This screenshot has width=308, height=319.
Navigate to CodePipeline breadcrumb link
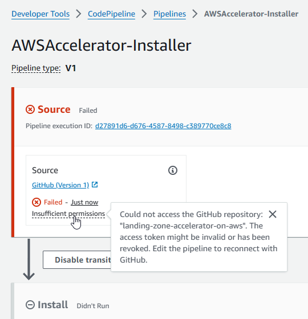(111, 14)
